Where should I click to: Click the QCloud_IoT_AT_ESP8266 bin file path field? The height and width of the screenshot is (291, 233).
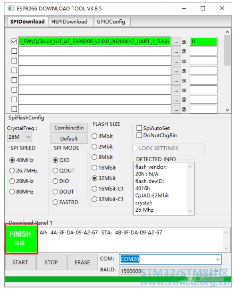(x=95, y=41)
